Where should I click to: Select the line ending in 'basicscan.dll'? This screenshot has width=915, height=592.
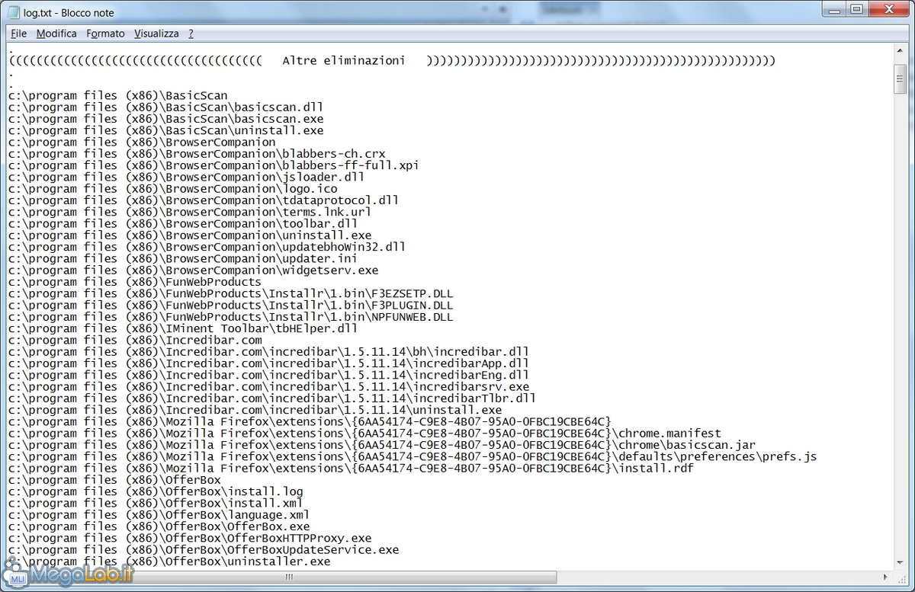[165, 107]
